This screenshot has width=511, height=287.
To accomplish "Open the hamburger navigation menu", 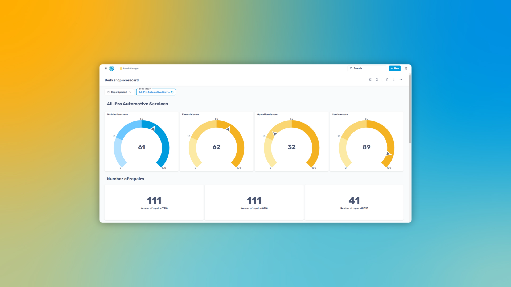I will [106, 69].
